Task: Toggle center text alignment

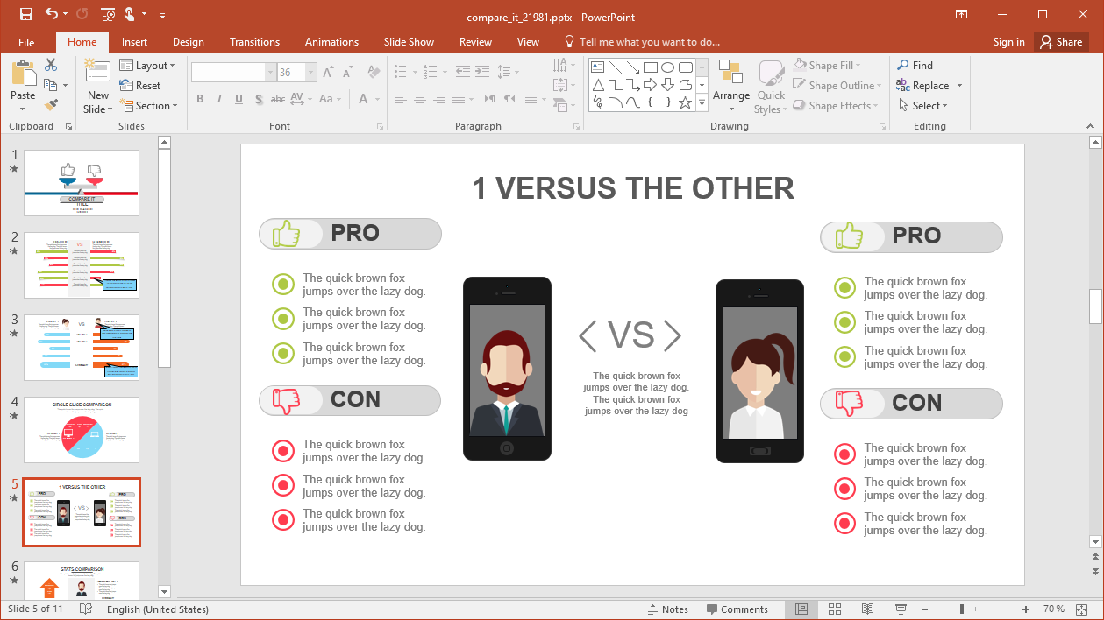Action: coord(420,99)
